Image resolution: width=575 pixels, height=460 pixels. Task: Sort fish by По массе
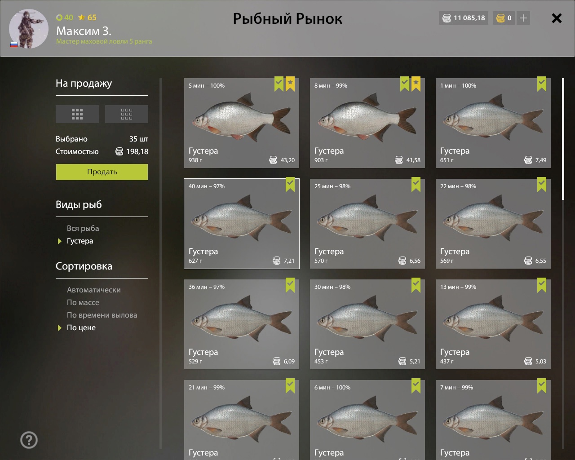click(x=83, y=302)
